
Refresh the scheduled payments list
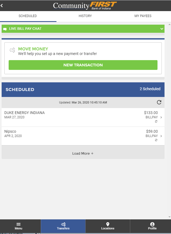coord(159,102)
